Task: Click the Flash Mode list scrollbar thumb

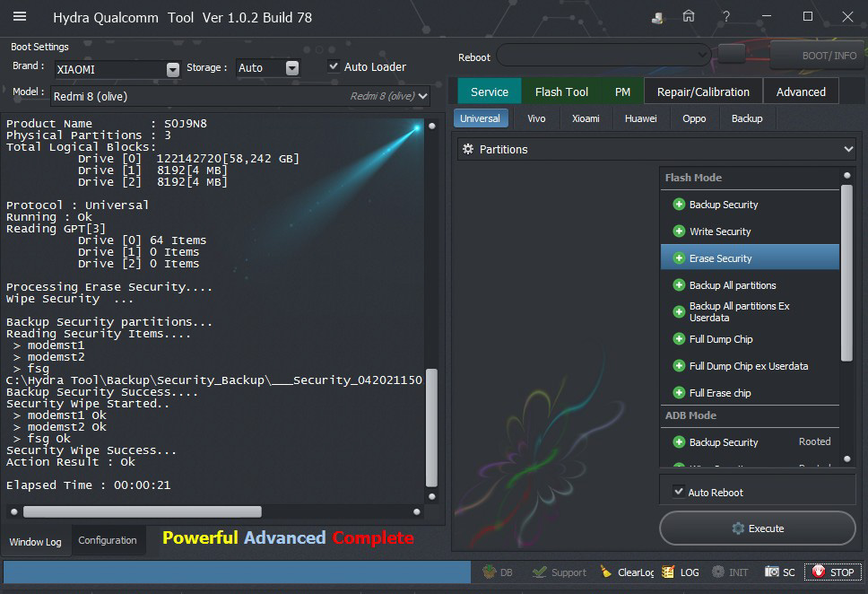Action: [846, 274]
